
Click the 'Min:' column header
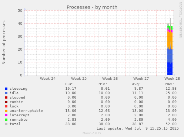click(103, 84)
